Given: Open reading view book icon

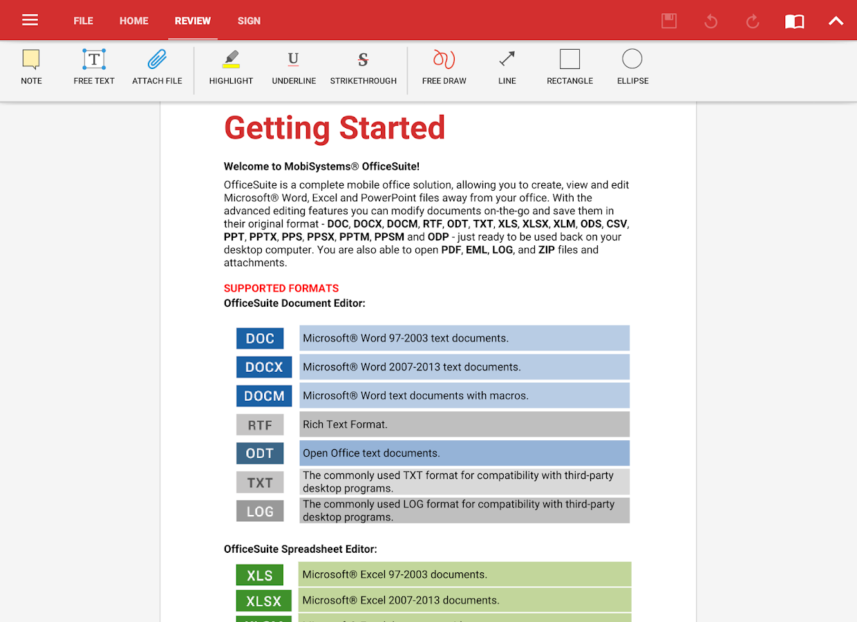Looking at the screenshot, I should point(795,21).
